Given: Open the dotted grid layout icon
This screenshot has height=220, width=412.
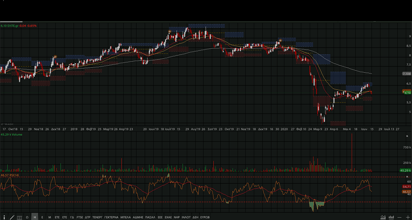Looking at the screenshot, I should [x=19, y=217].
